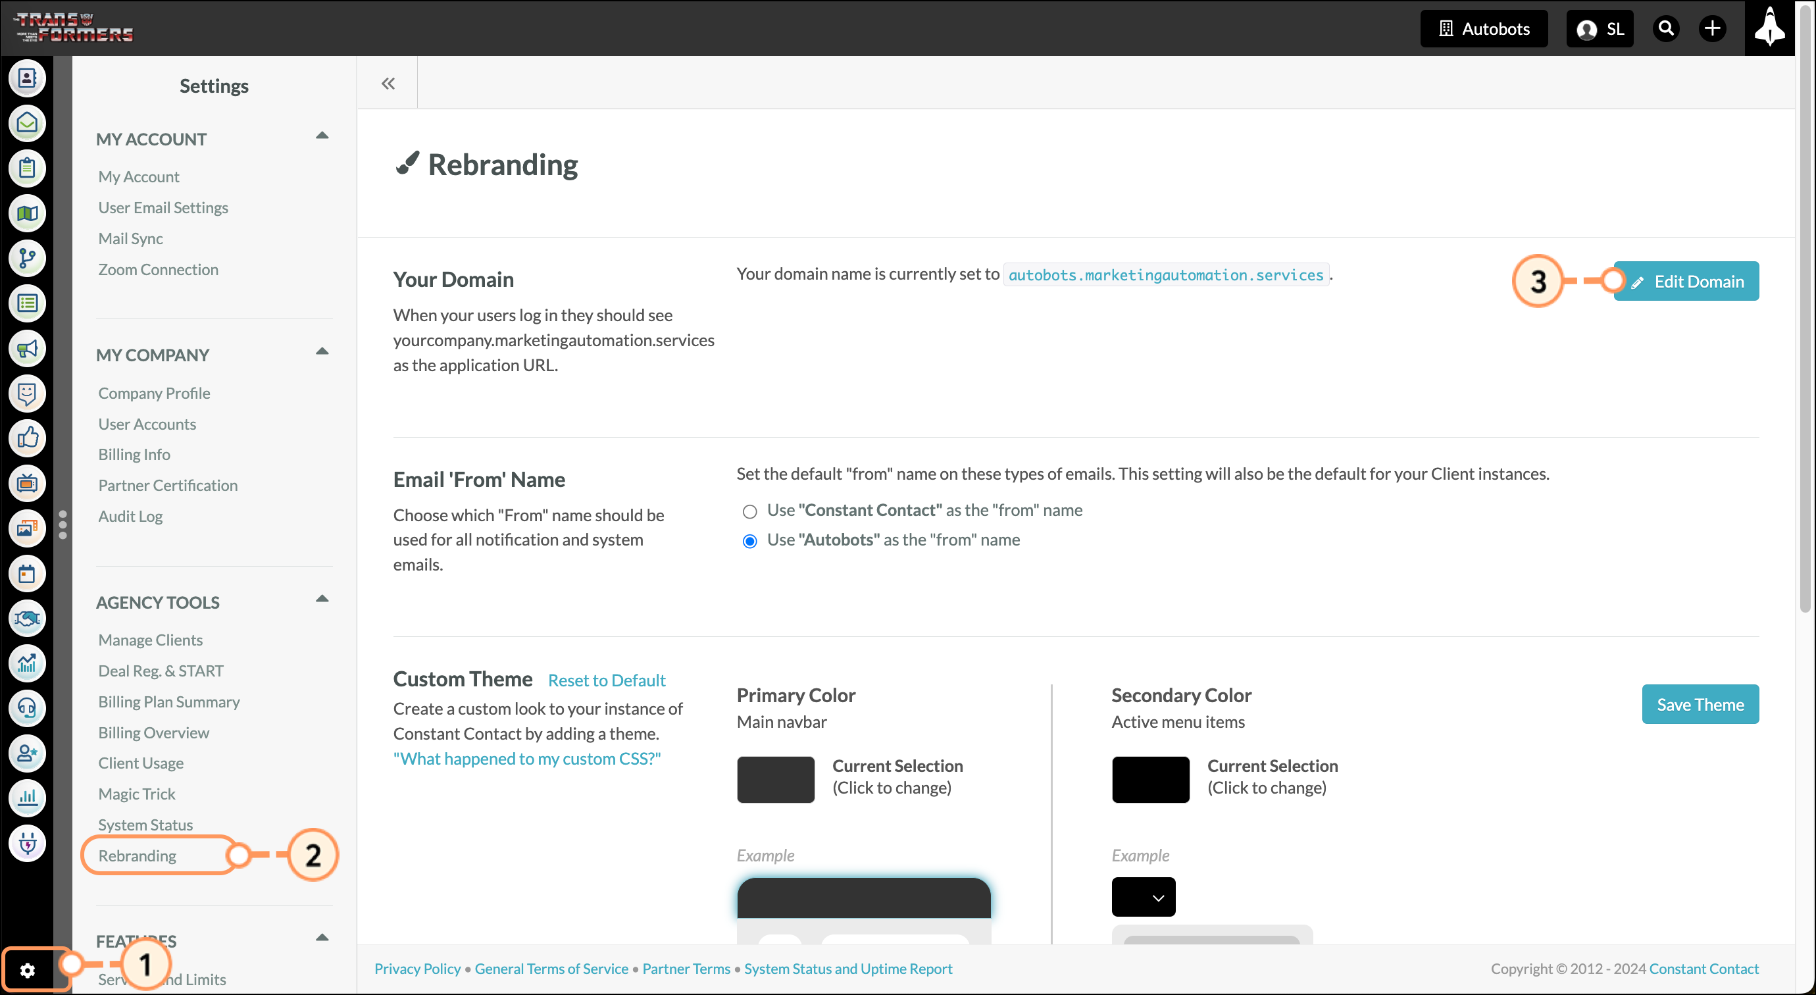Click the clipboard tasks icon
The height and width of the screenshot is (995, 1816).
pos(27,168)
